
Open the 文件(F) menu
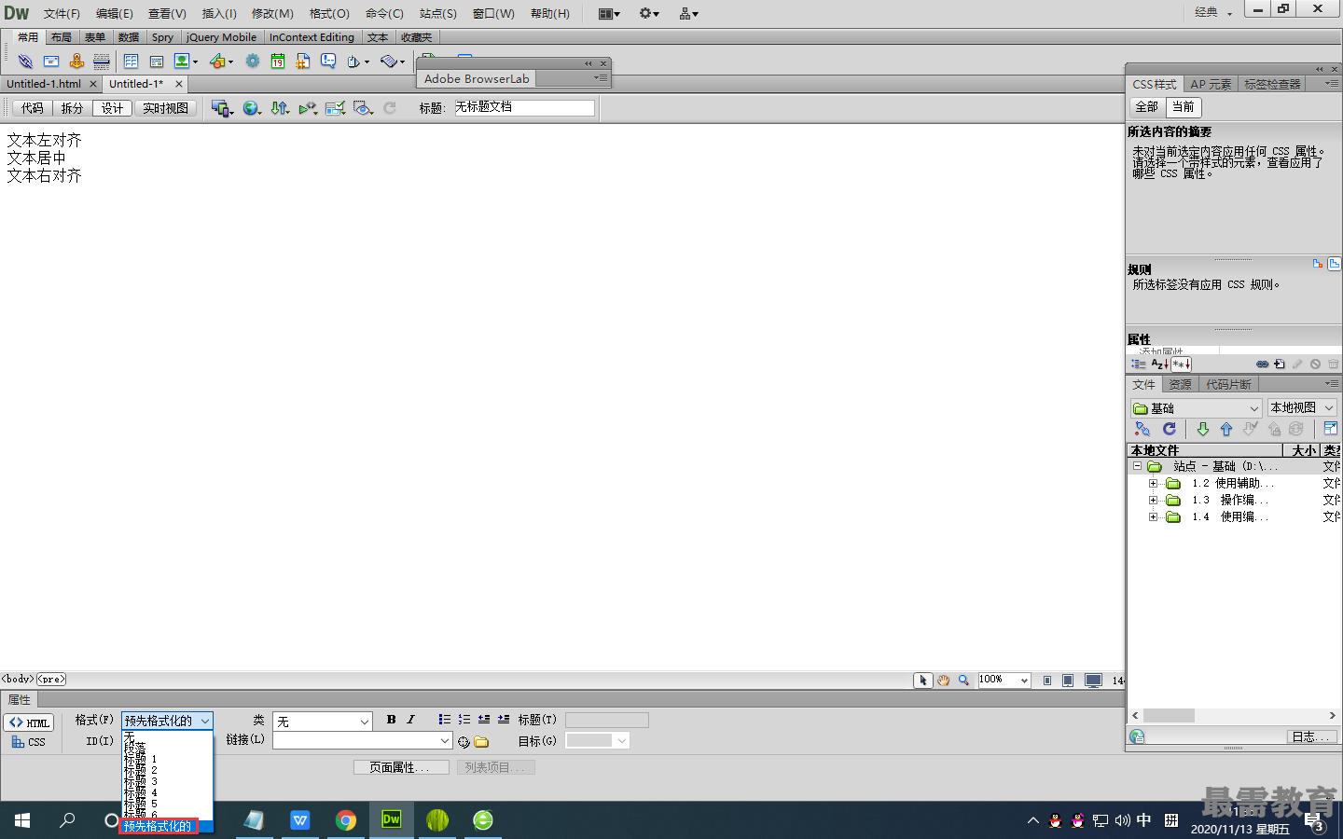[62, 13]
